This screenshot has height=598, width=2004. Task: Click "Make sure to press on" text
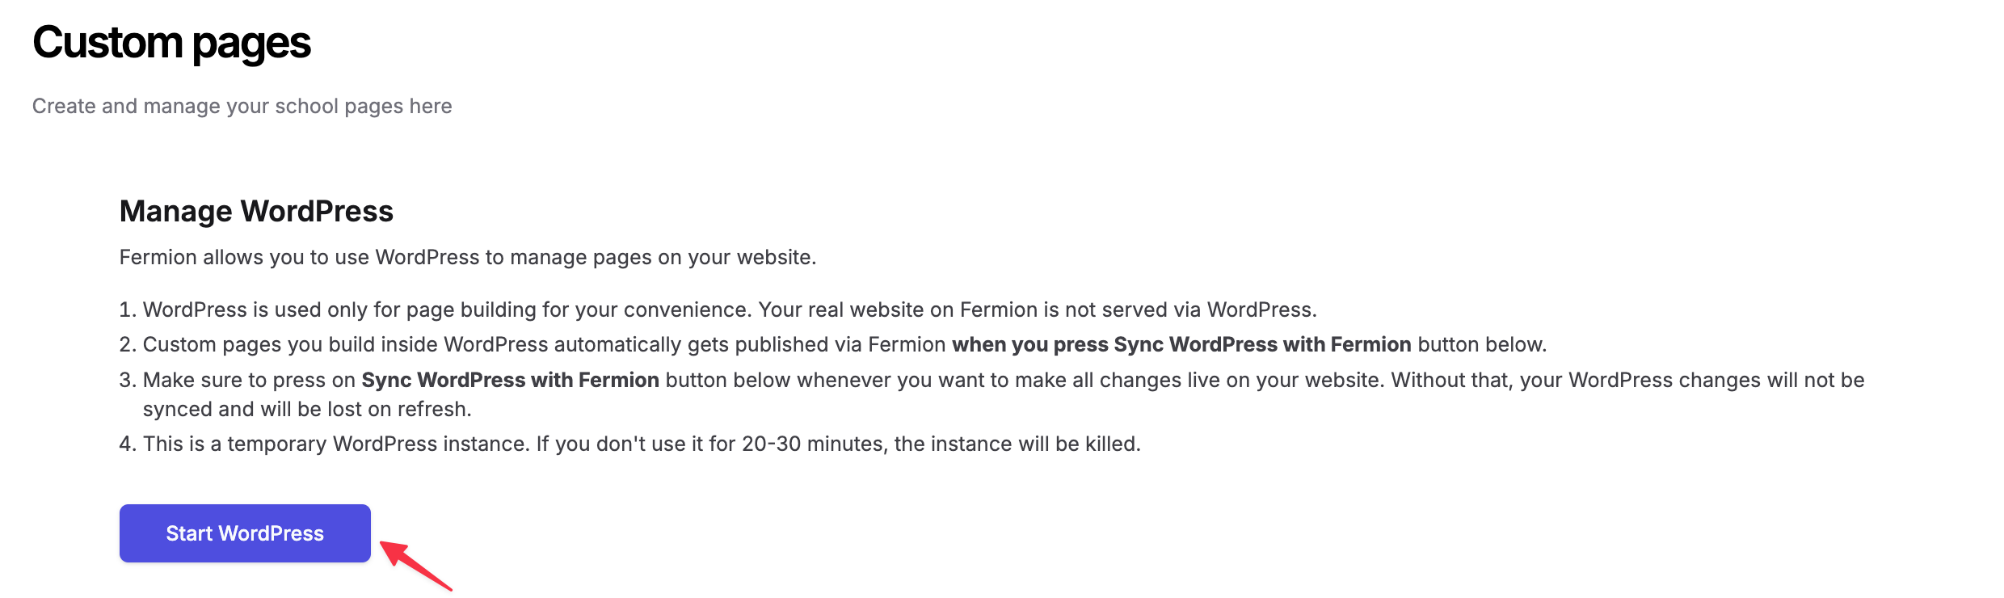[249, 380]
